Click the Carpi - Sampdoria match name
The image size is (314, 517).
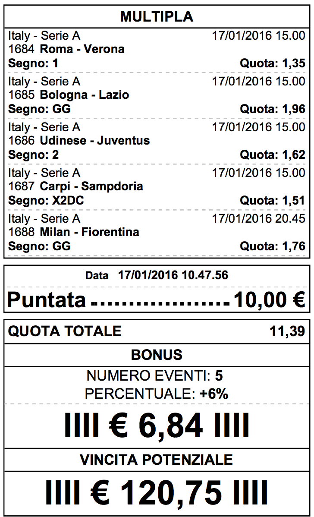(x=91, y=186)
